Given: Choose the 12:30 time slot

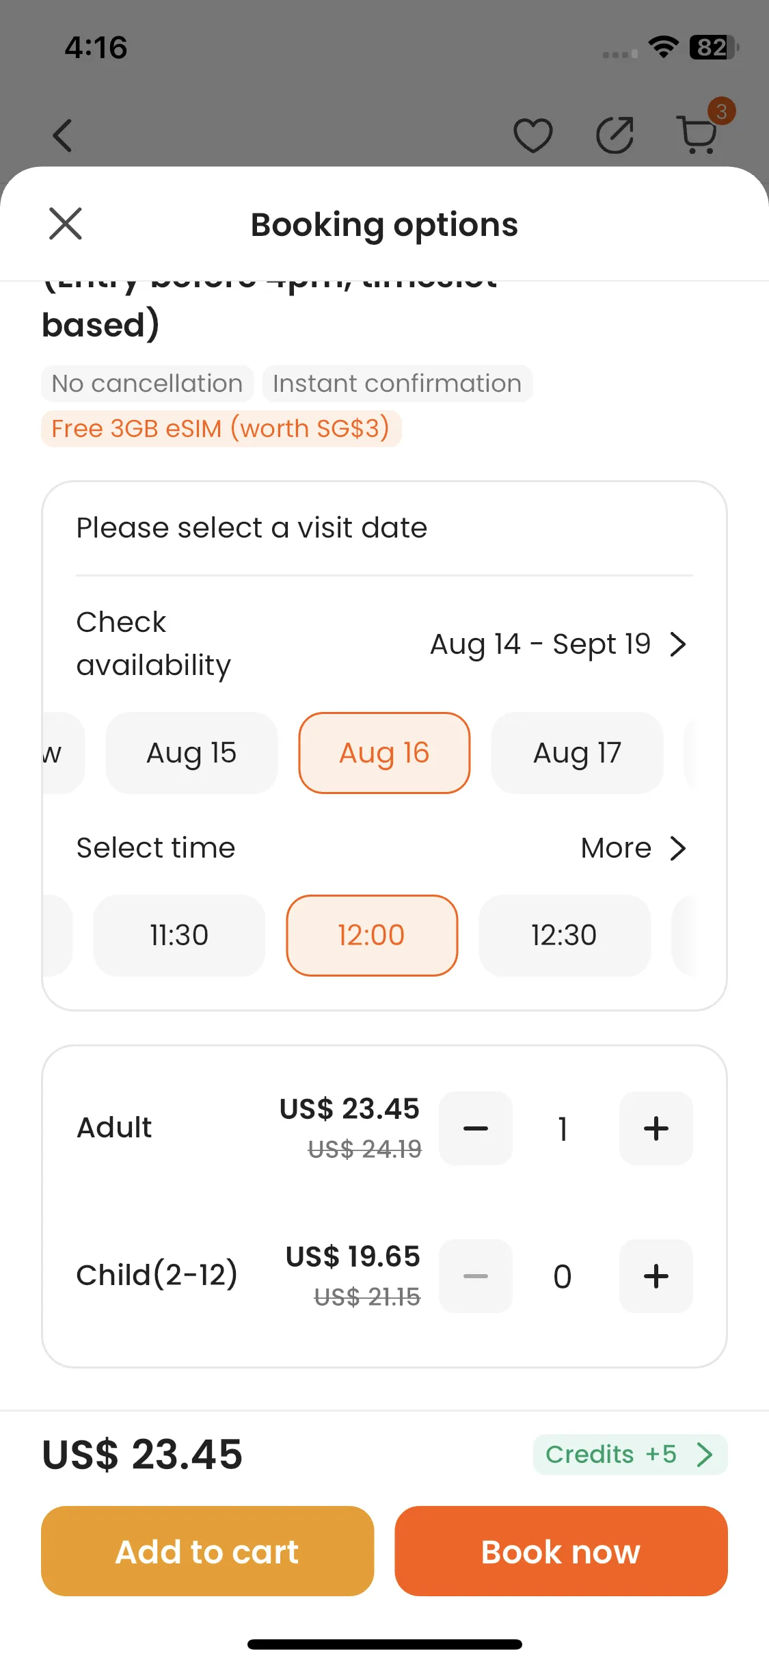Looking at the screenshot, I should tap(565, 936).
